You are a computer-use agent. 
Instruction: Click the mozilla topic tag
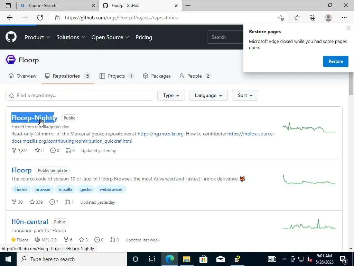65,189
